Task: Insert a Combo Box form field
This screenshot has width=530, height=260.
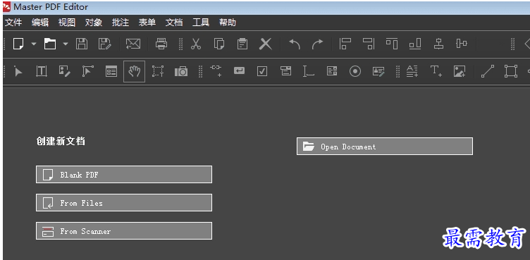Action: [285, 71]
